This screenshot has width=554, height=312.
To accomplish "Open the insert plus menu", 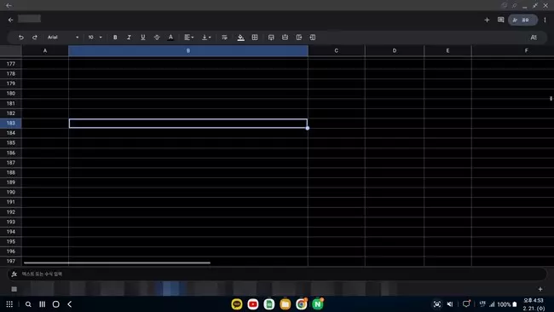I will [x=487, y=20].
